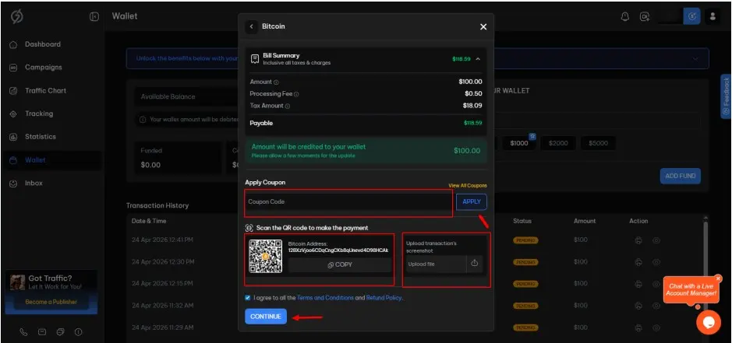Click the email envelope icon at the sidebar bottom
732x343 pixels.
[x=42, y=332]
